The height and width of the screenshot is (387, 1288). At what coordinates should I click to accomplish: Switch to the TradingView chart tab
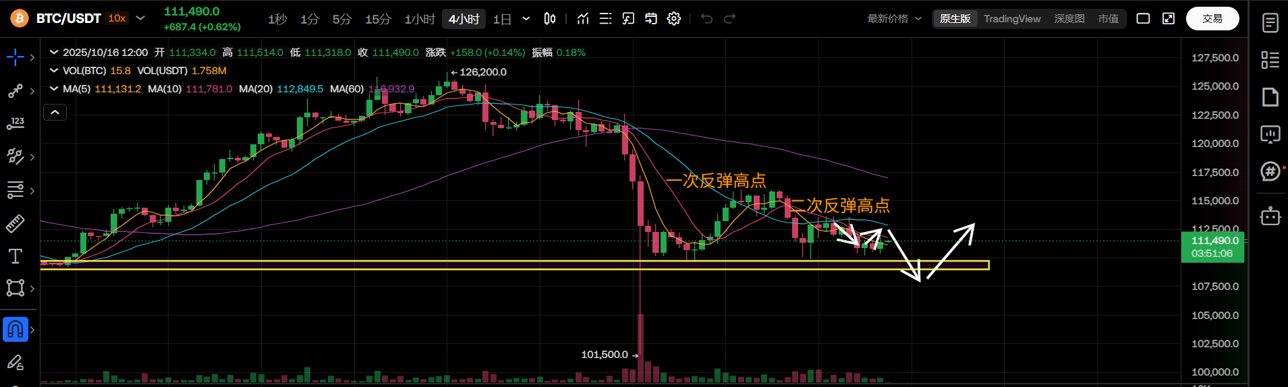coord(1012,19)
